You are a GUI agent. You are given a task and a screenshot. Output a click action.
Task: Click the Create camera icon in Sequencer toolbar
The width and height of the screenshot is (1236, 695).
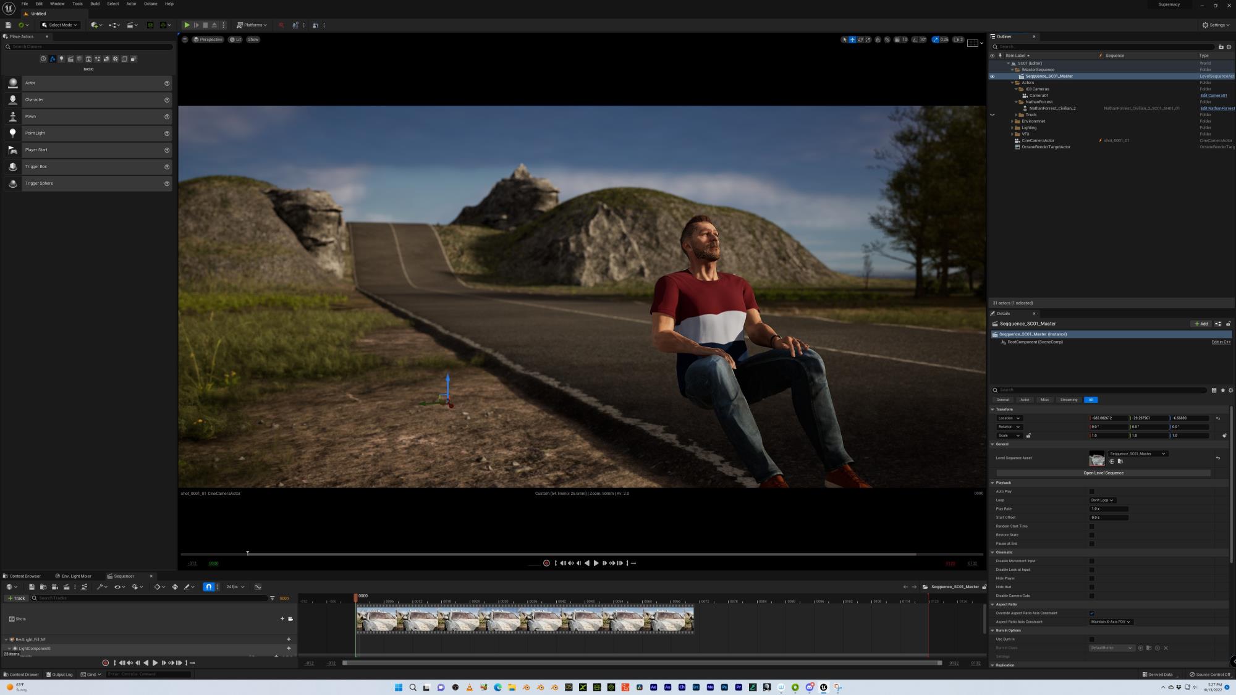pos(54,587)
